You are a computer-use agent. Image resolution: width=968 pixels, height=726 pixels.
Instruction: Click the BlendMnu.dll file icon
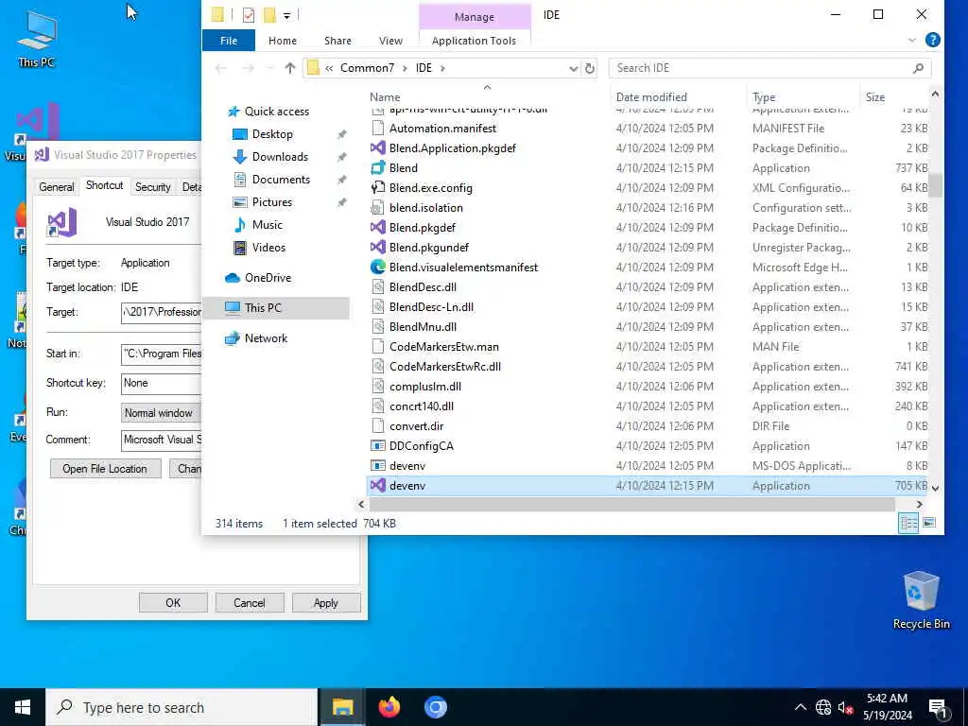378,326
